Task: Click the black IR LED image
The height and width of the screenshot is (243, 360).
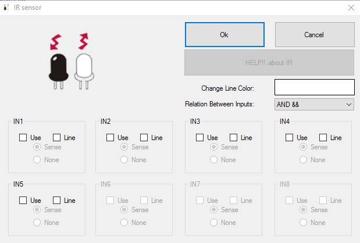Action: pos(58,71)
